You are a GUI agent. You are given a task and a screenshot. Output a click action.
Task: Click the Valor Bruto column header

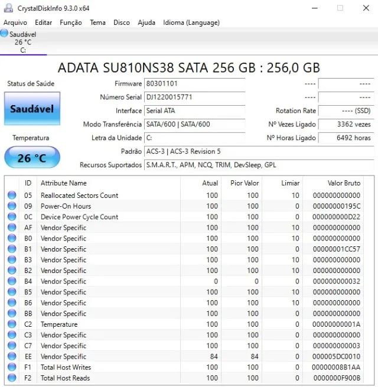[x=333, y=183]
